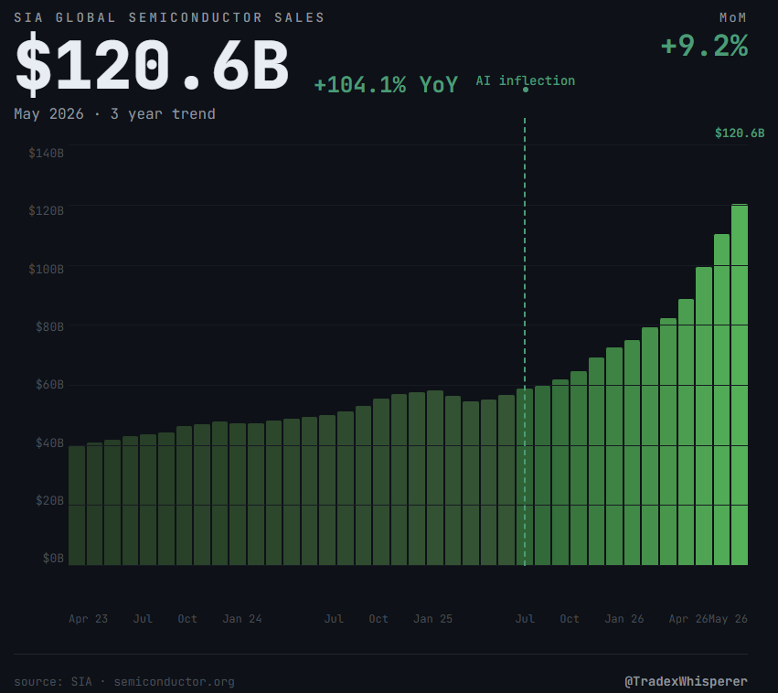
Task: Click the small $120.6B label above final bar
Action: 740,133
